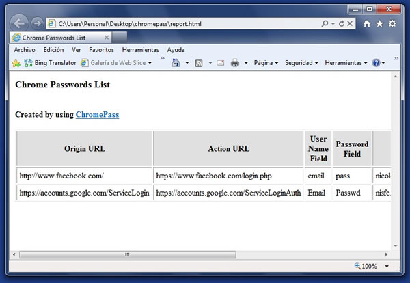Open the Herramientas command bar dropdown

[x=346, y=63]
